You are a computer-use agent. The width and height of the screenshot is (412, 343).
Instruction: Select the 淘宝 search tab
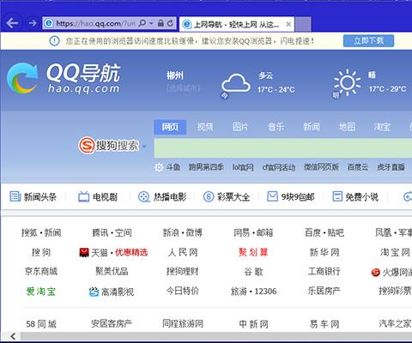pyautogui.click(x=382, y=127)
